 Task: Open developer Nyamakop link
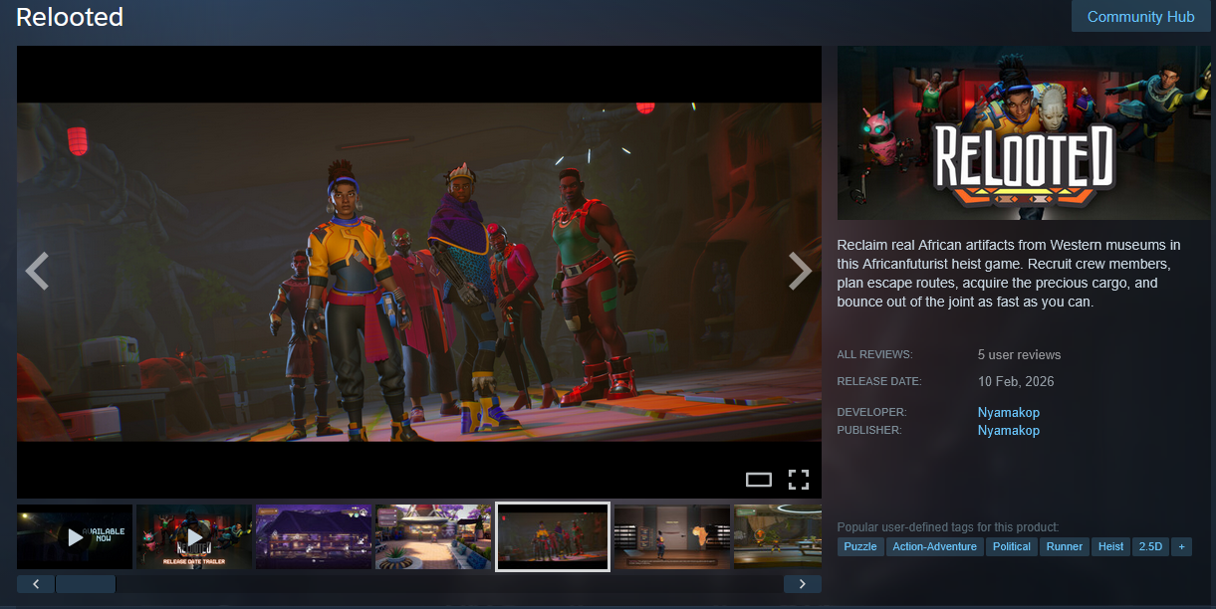1009,412
